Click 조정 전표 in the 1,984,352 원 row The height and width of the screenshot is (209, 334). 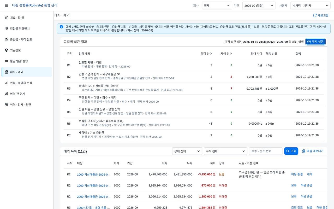click(x=297, y=207)
